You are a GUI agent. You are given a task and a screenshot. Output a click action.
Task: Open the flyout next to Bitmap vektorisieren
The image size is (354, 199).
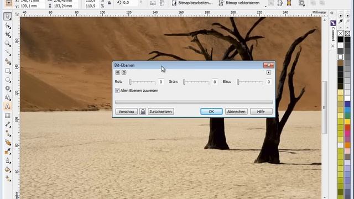pyautogui.click(x=265, y=6)
